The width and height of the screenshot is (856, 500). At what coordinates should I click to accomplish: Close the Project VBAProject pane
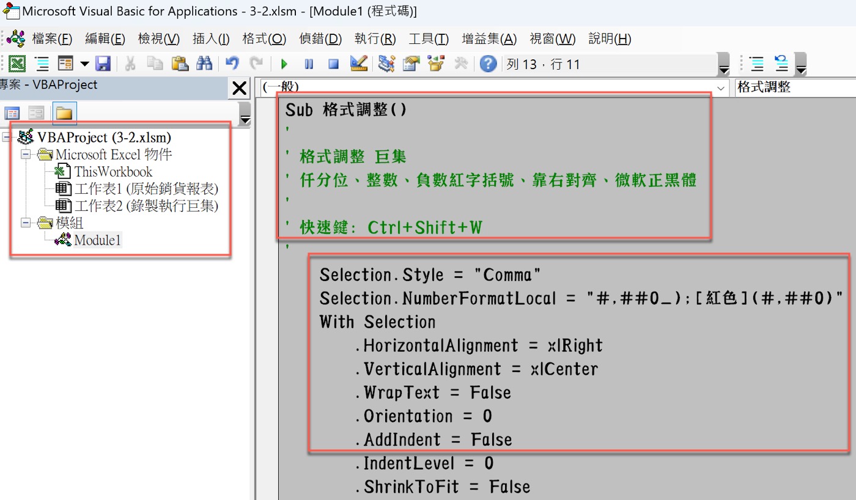pyautogui.click(x=238, y=89)
